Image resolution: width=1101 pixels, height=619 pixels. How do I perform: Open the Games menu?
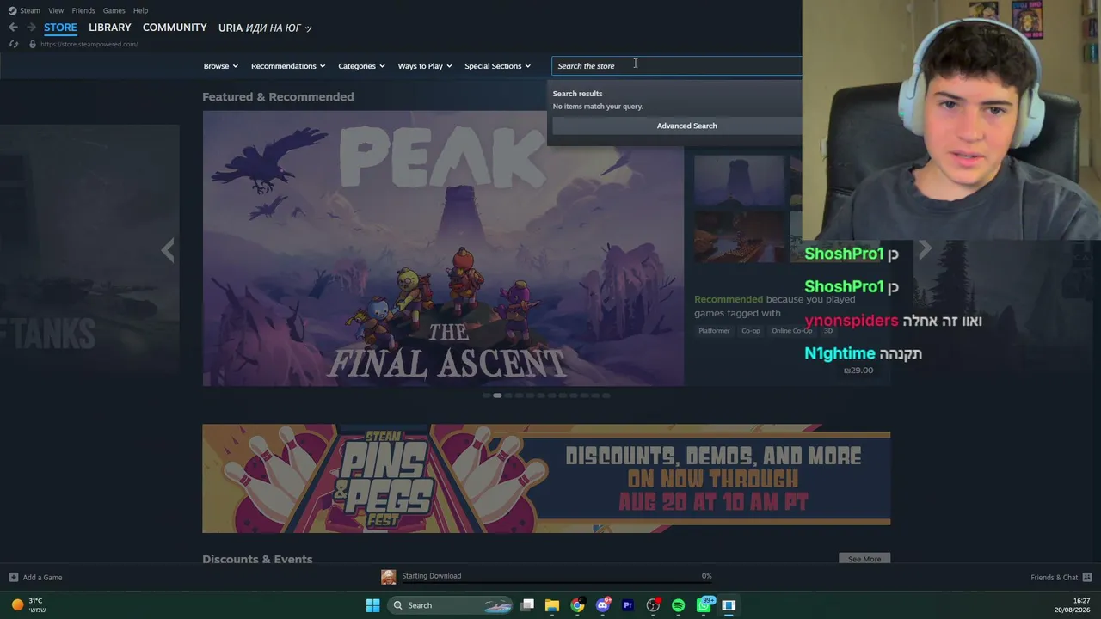coord(114,10)
